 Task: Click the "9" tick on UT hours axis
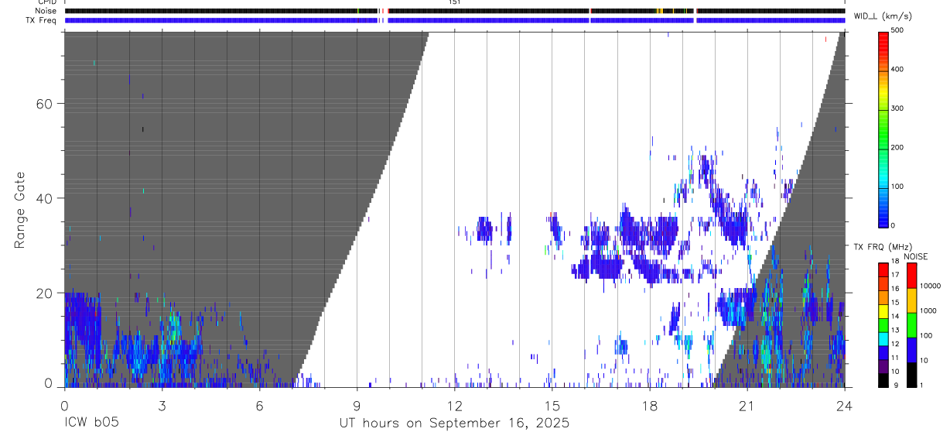[x=357, y=405]
